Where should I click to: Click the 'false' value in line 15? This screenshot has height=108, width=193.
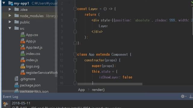tap(127, 77)
